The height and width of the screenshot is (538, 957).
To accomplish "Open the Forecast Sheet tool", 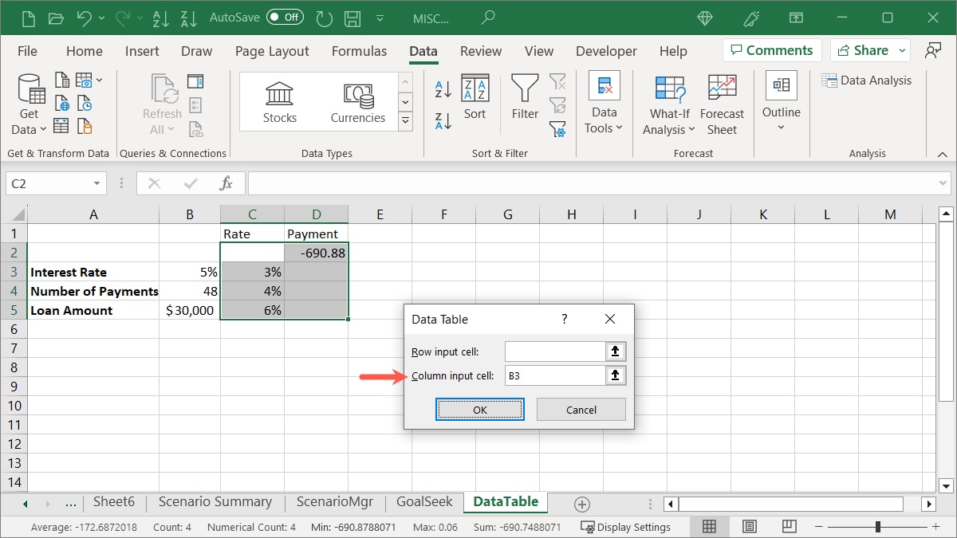I will coord(722,104).
